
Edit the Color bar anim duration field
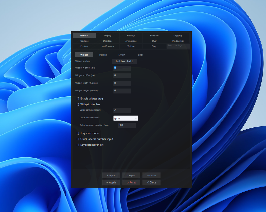pos(127,125)
